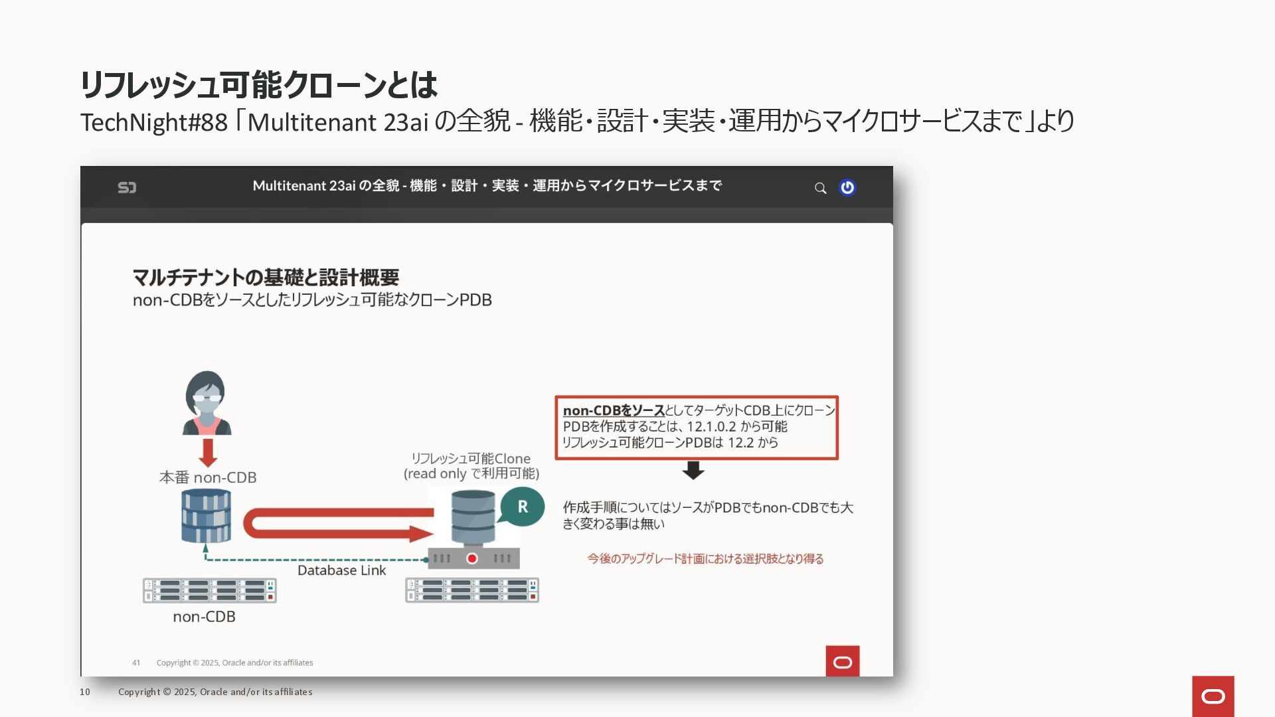Image resolution: width=1275 pixels, height=717 pixels.
Task: Click the green R speech bubble
Action: pos(521,507)
